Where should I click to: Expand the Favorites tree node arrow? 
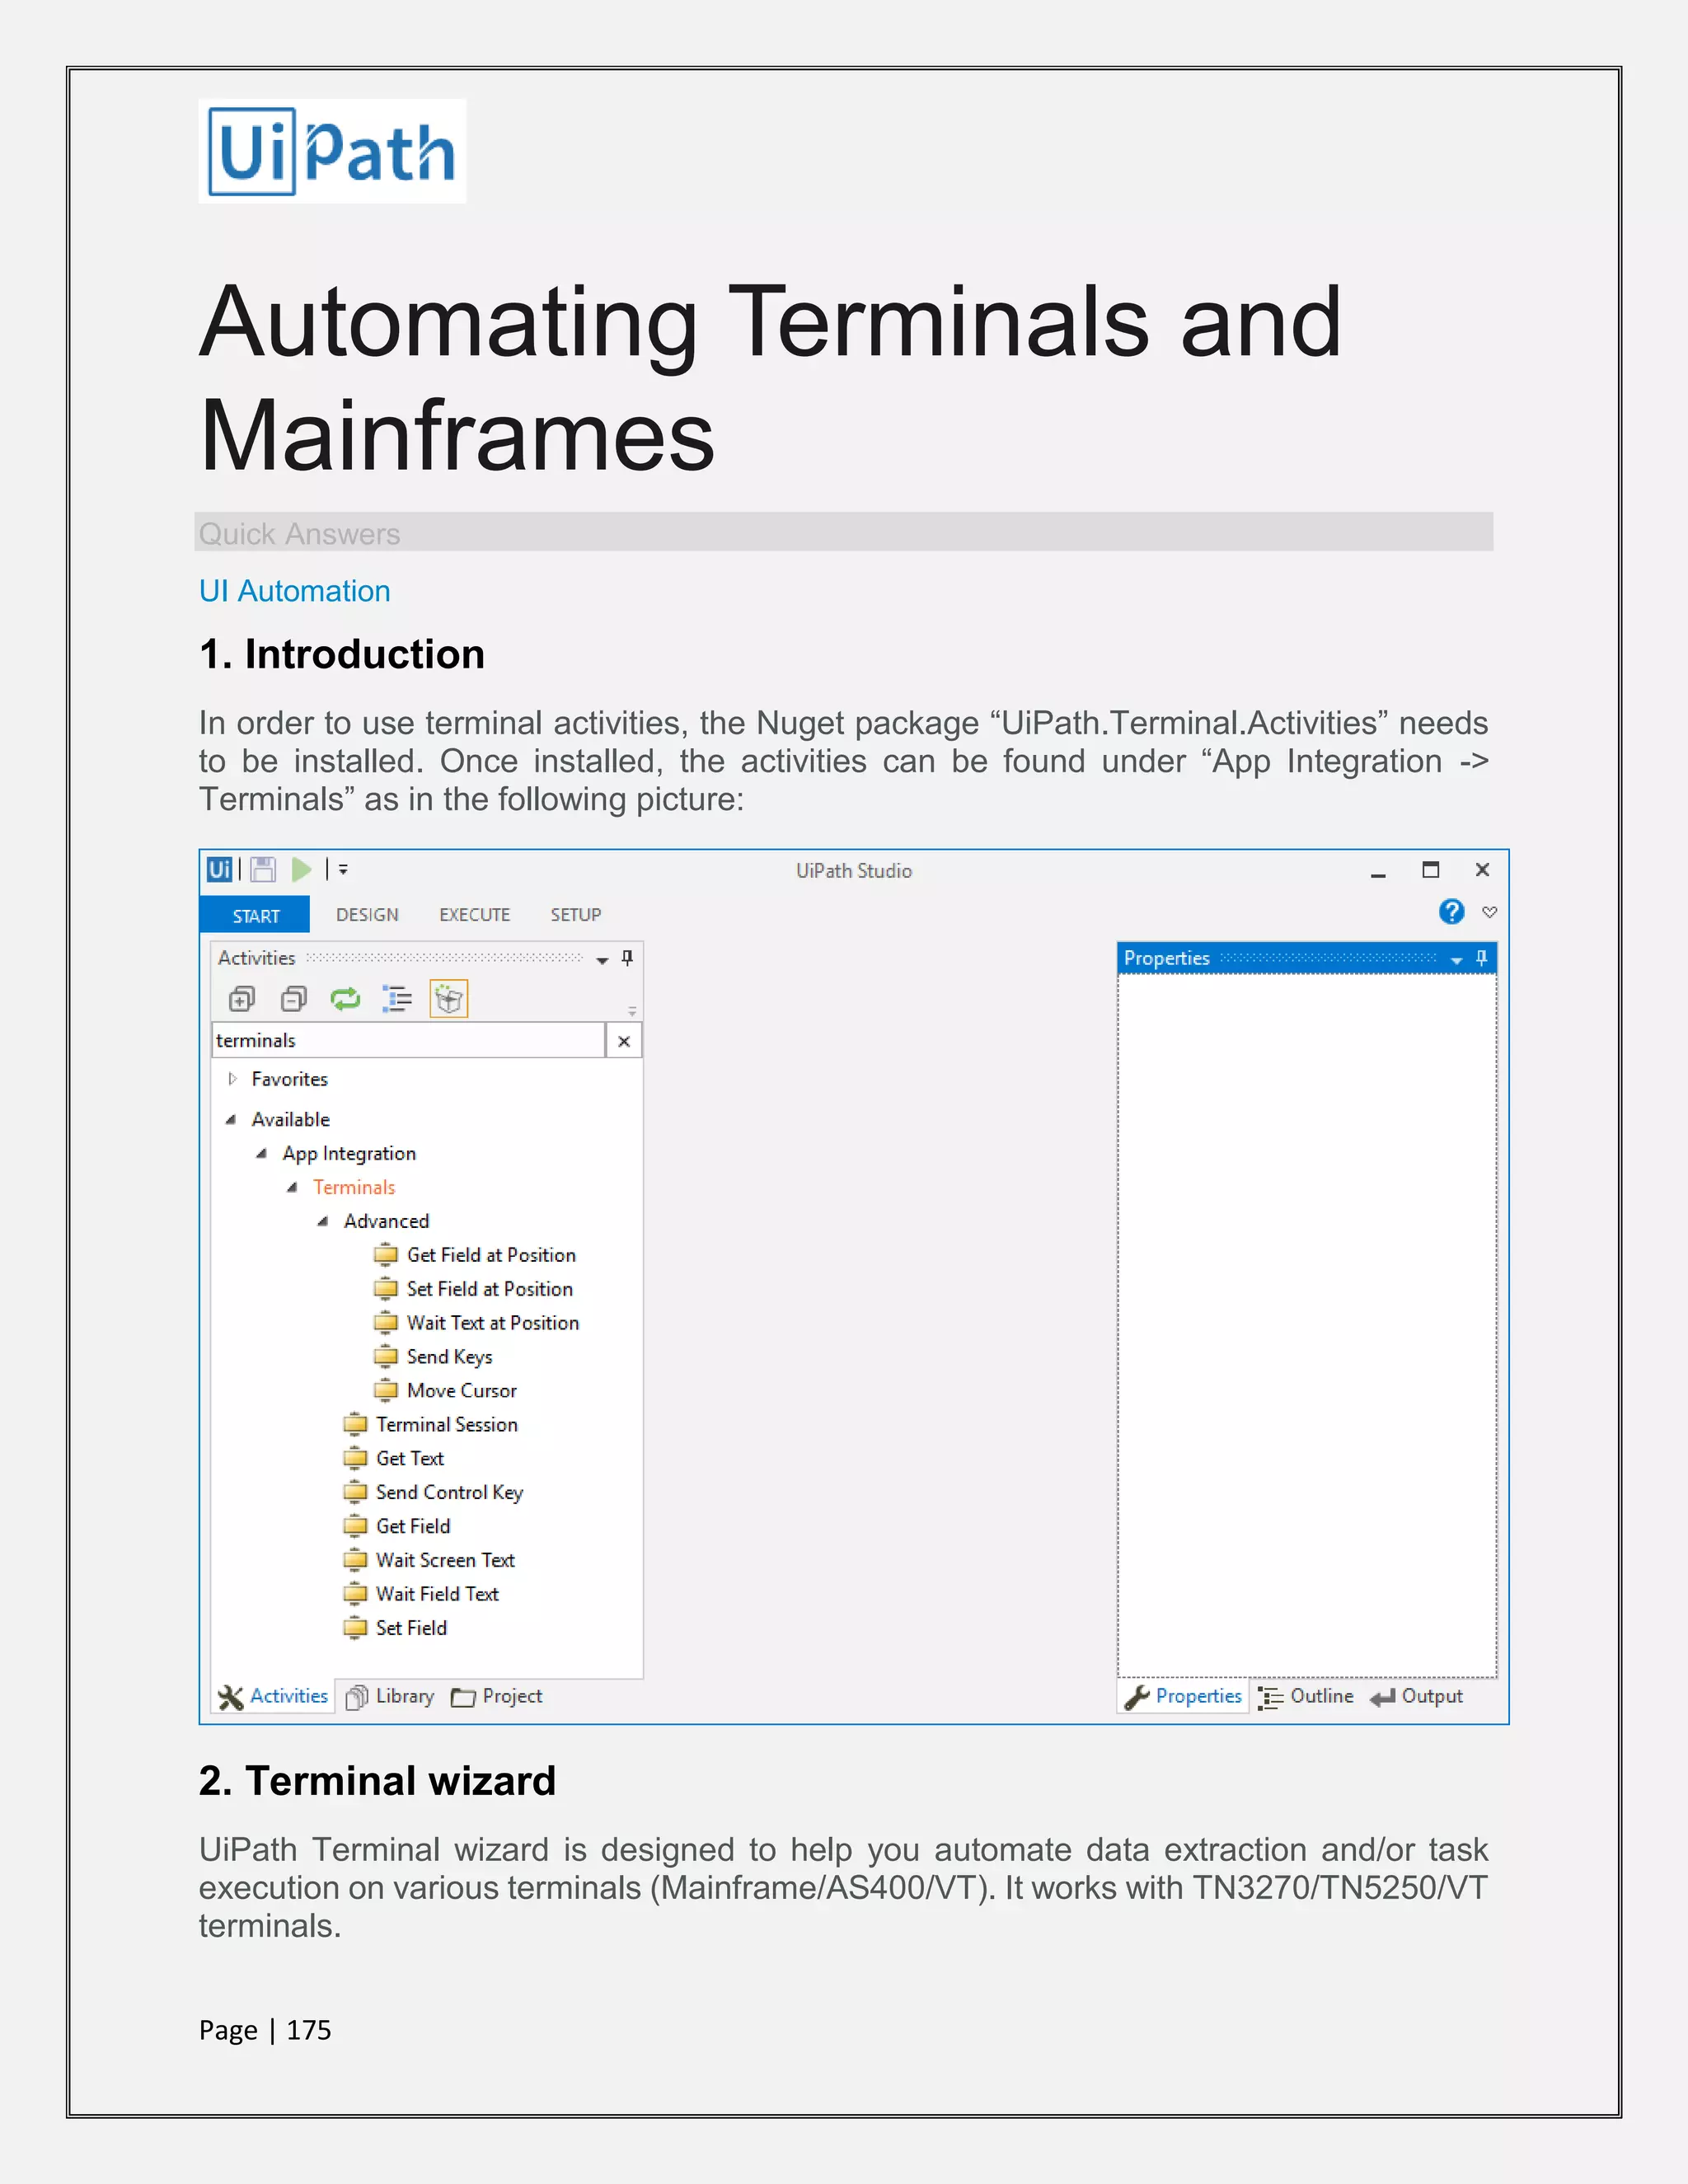point(232,1079)
